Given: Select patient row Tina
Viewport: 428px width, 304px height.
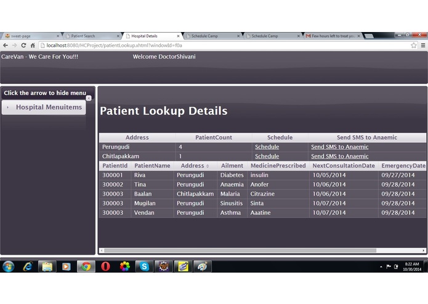Looking at the screenshot, I should click(262, 185).
